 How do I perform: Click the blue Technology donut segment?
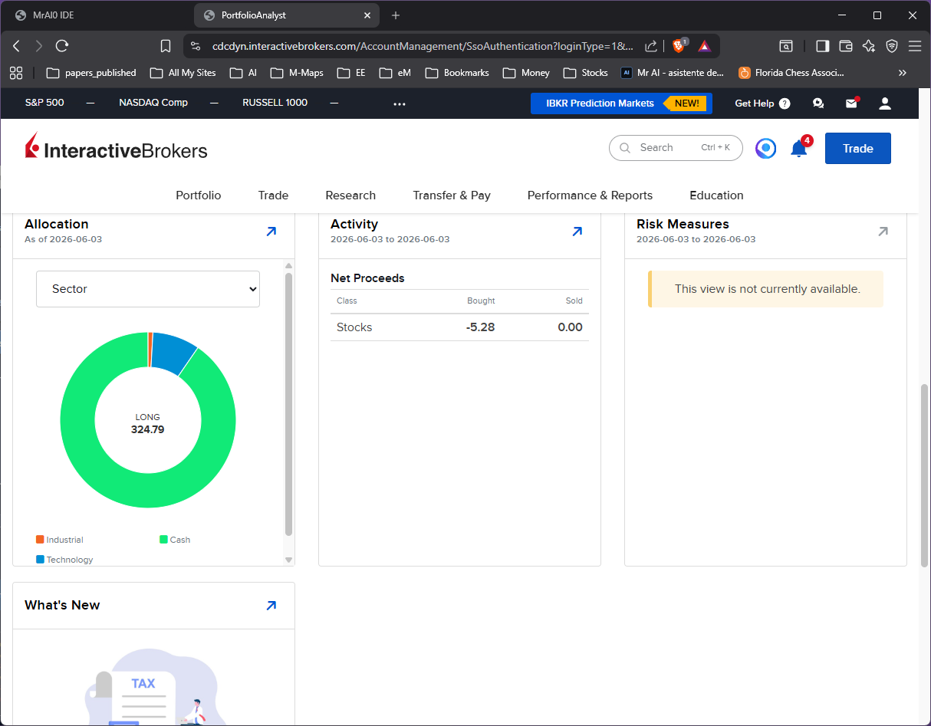pos(173,352)
